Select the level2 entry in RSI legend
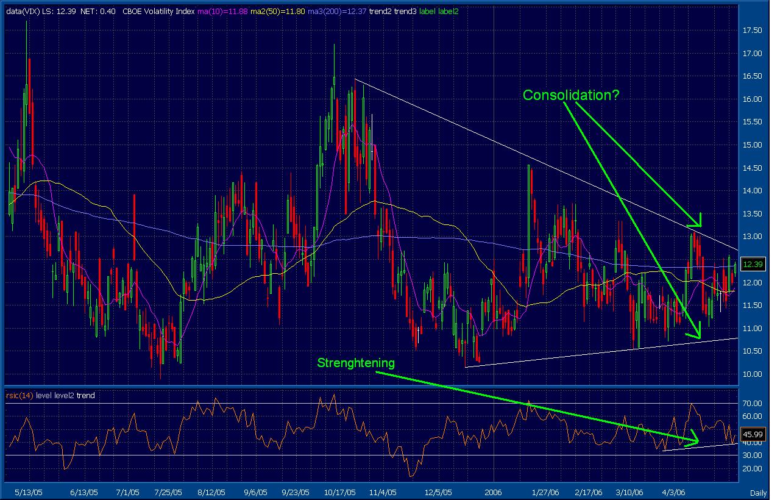 pos(65,396)
